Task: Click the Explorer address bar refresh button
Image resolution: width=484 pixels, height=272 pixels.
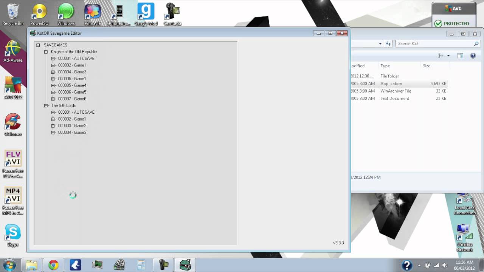Action: click(388, 44)
